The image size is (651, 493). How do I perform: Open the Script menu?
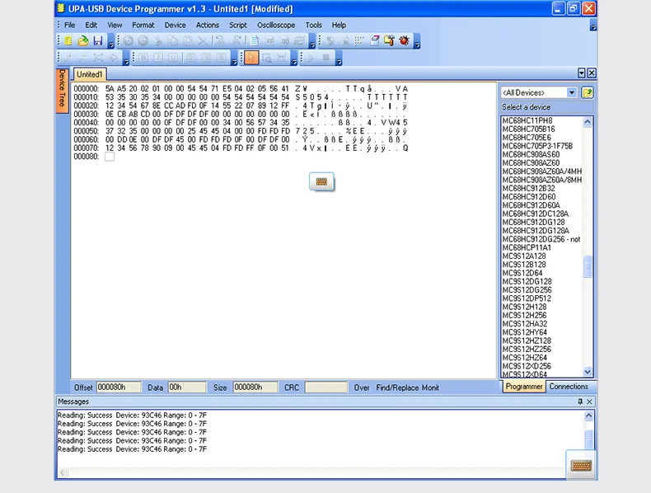tap(238, 25)
